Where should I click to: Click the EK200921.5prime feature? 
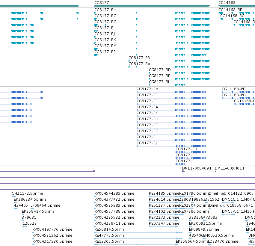click(205, 223)
